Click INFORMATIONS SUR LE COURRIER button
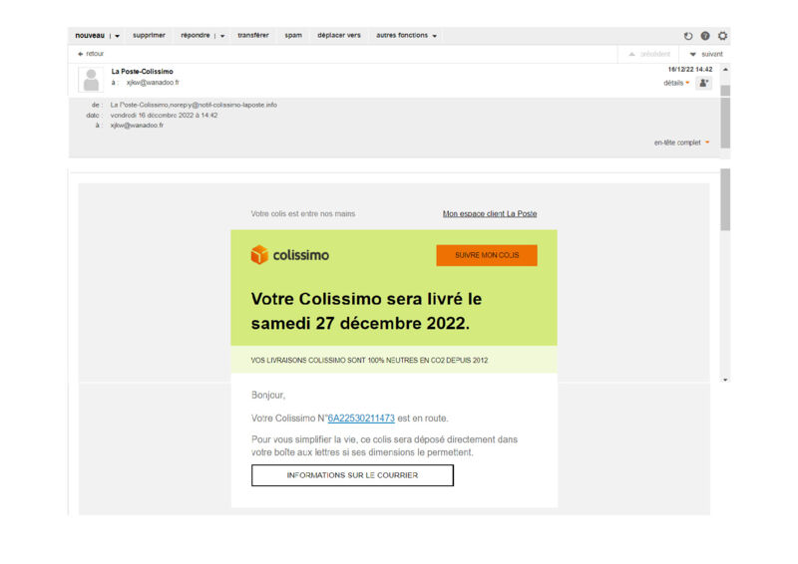Viewport: 798px width, 564px height. pos(352,475)
